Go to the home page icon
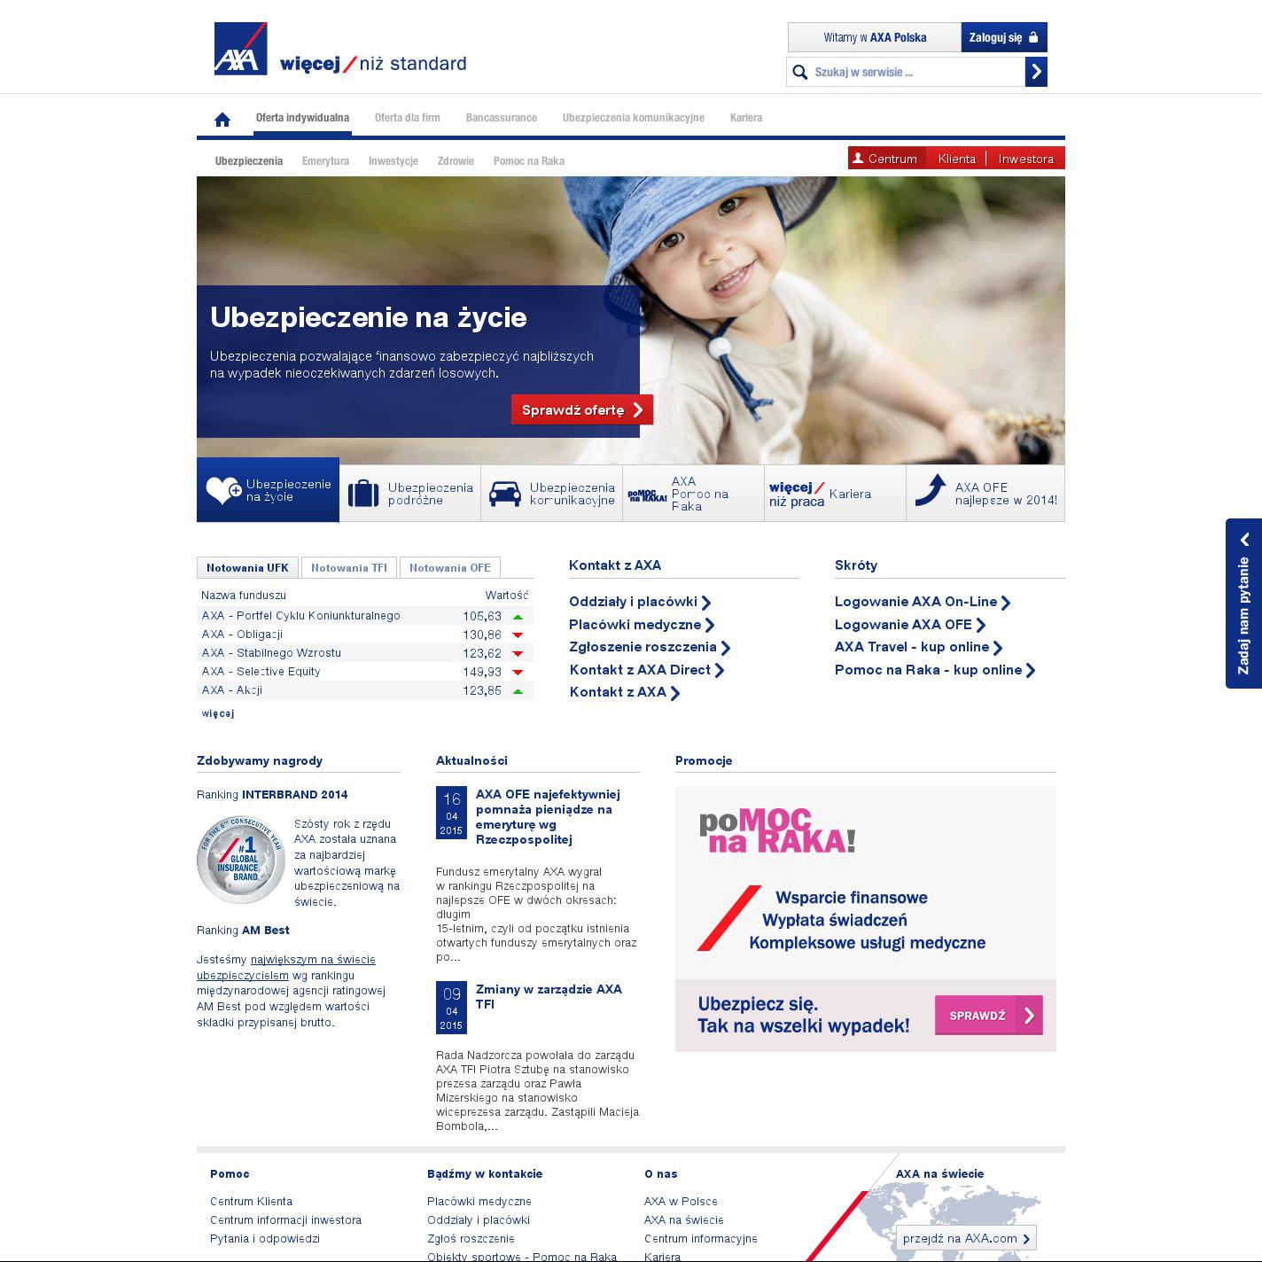The height and width of the screenshot is (1262, 1262). coord(222,119)
